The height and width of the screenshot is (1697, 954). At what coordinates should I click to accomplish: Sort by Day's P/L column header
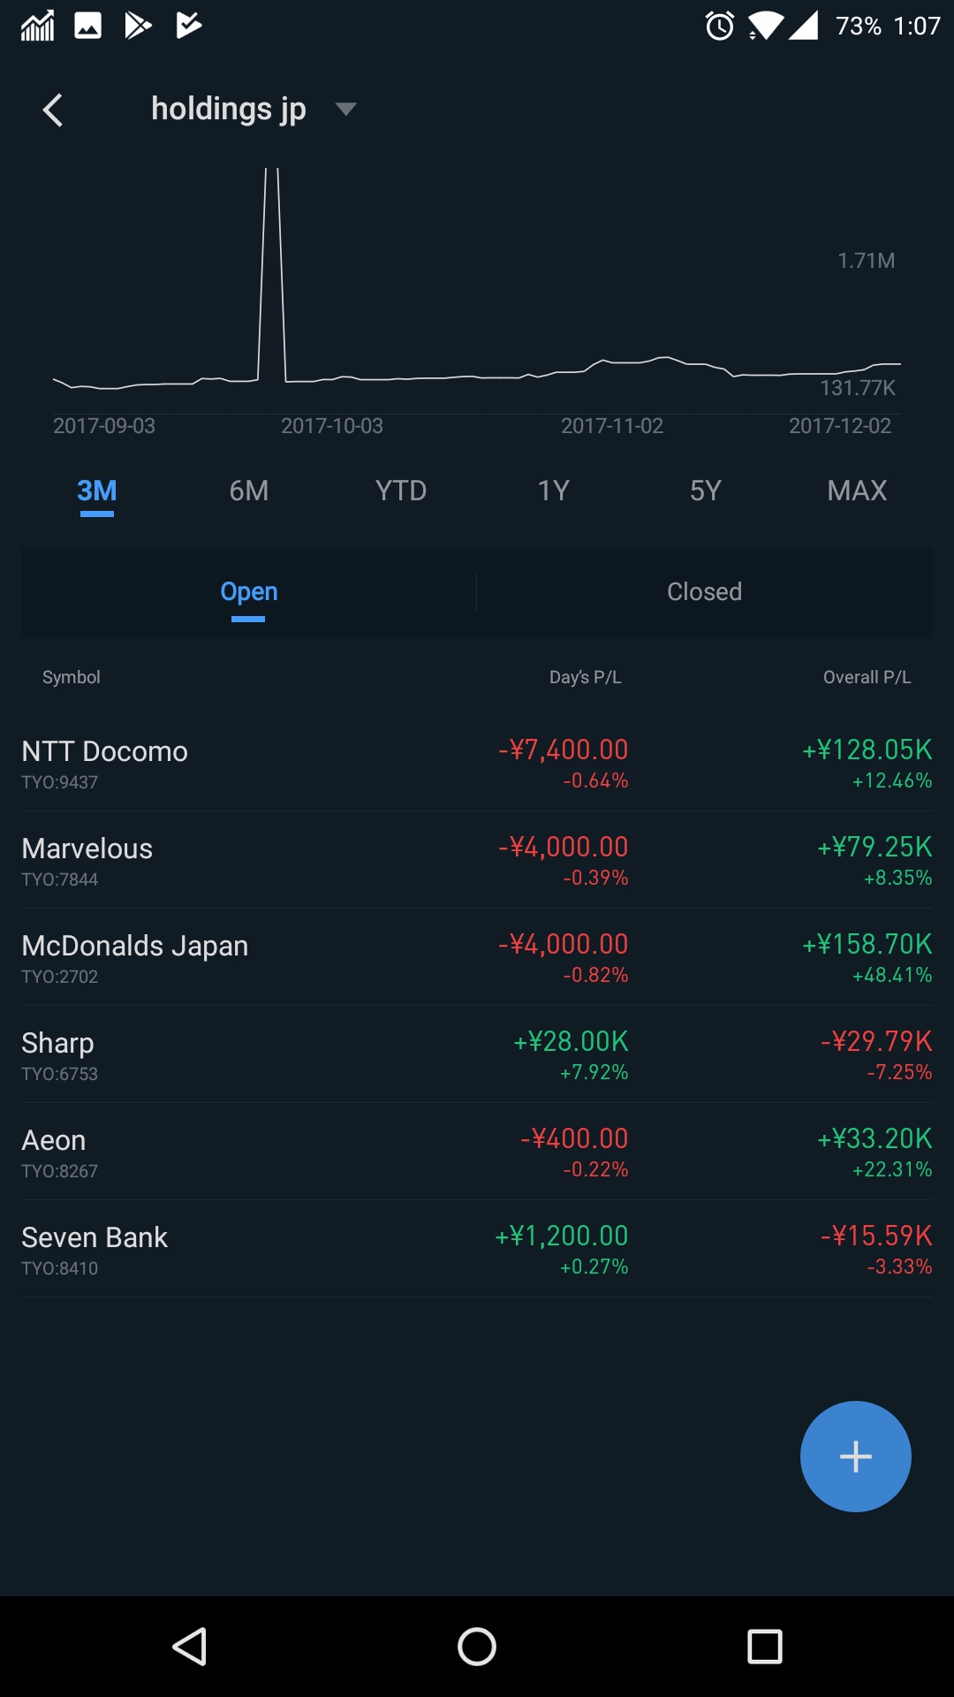pos(585,678)
